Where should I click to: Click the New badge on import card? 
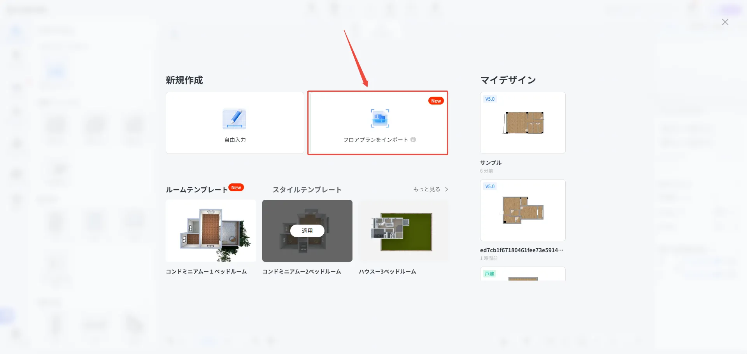point(436,101)
